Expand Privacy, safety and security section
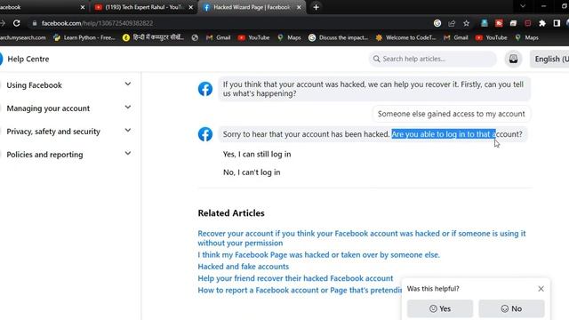 point(69,132)
